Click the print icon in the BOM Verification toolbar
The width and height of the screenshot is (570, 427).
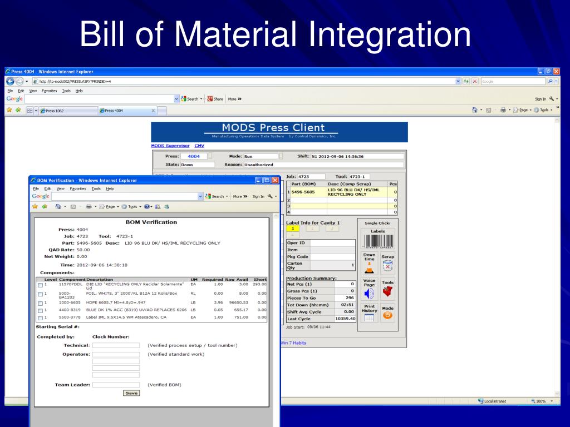[x=89, y=206]
